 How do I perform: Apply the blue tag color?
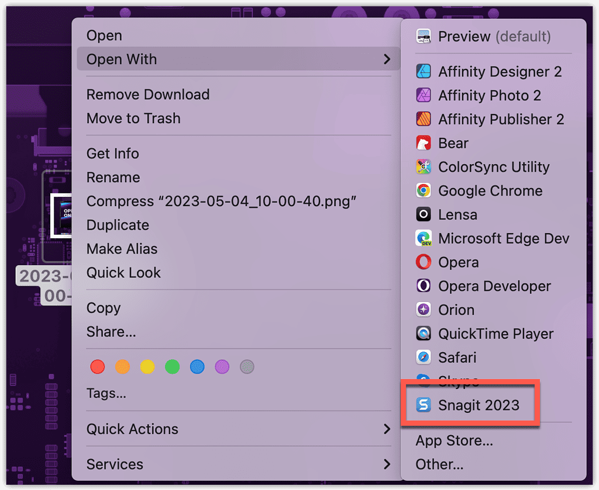pos(197,367)
